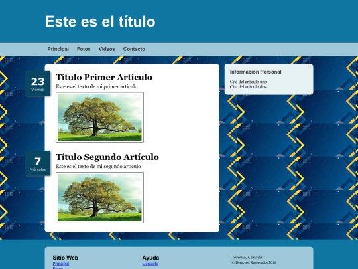Click 'Este es el texto de mi primer artículo'
The height and width of the screenshot is (269, 358).
(97, 86)
